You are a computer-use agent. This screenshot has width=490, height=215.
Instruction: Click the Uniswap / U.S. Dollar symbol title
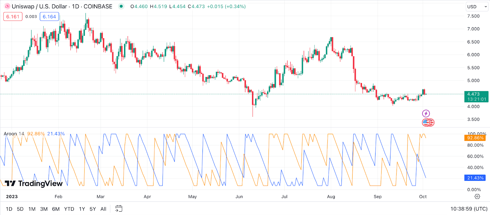click(x=62, y=6)
